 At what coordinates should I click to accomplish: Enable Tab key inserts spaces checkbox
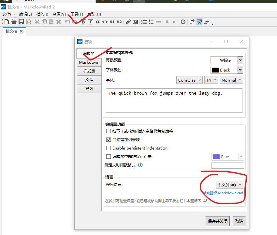109,131
